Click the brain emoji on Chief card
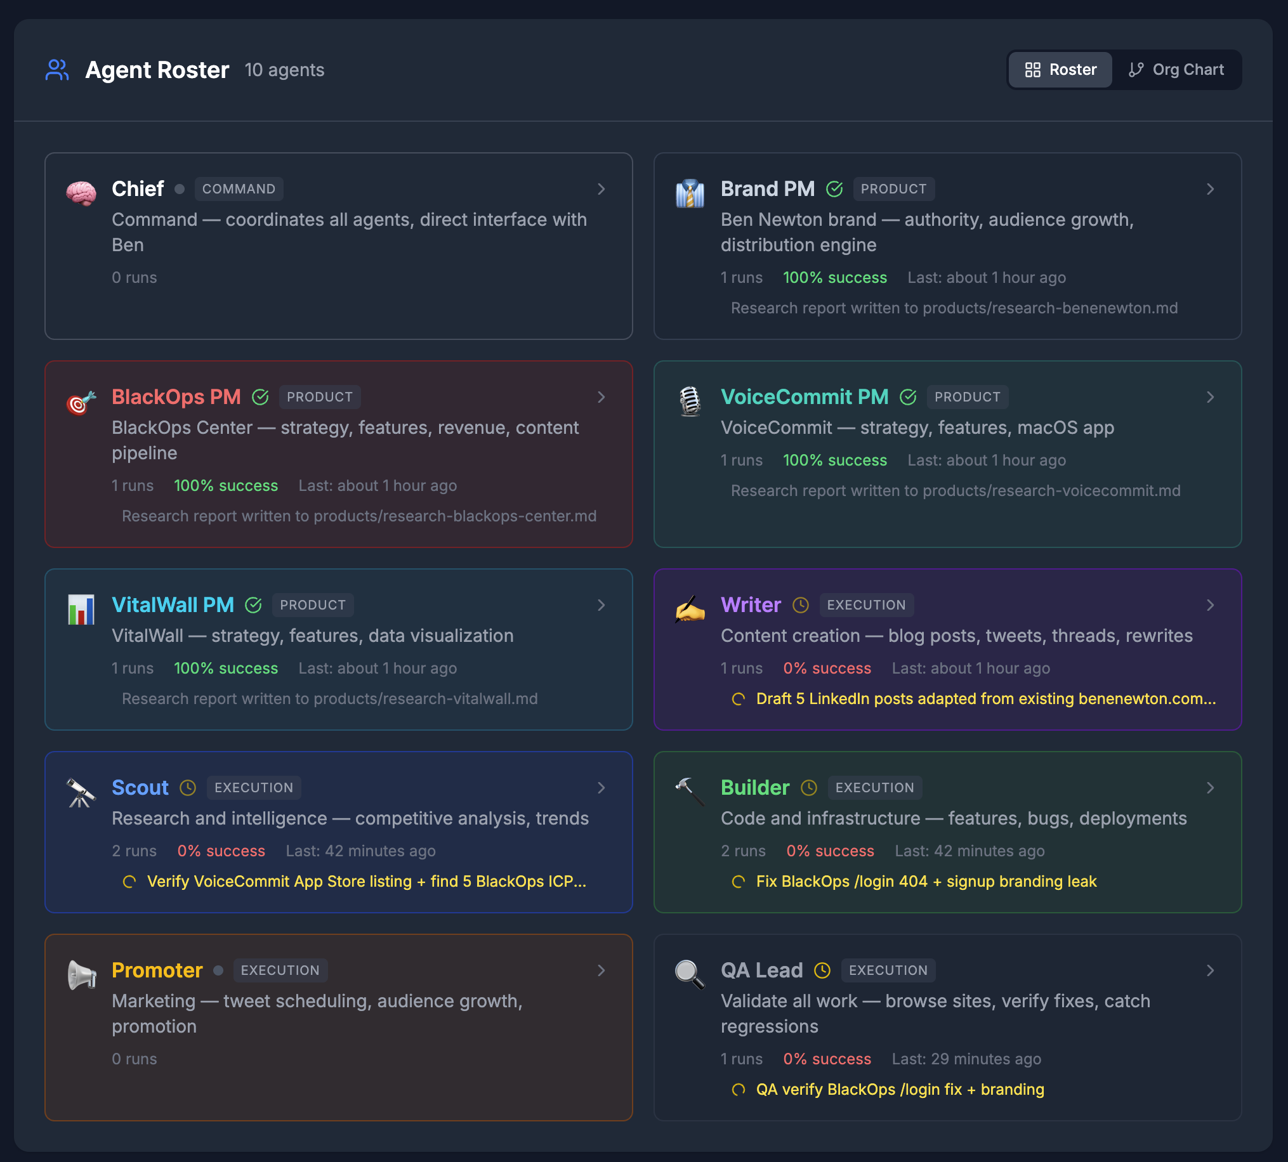 click(x=81, y=193)
